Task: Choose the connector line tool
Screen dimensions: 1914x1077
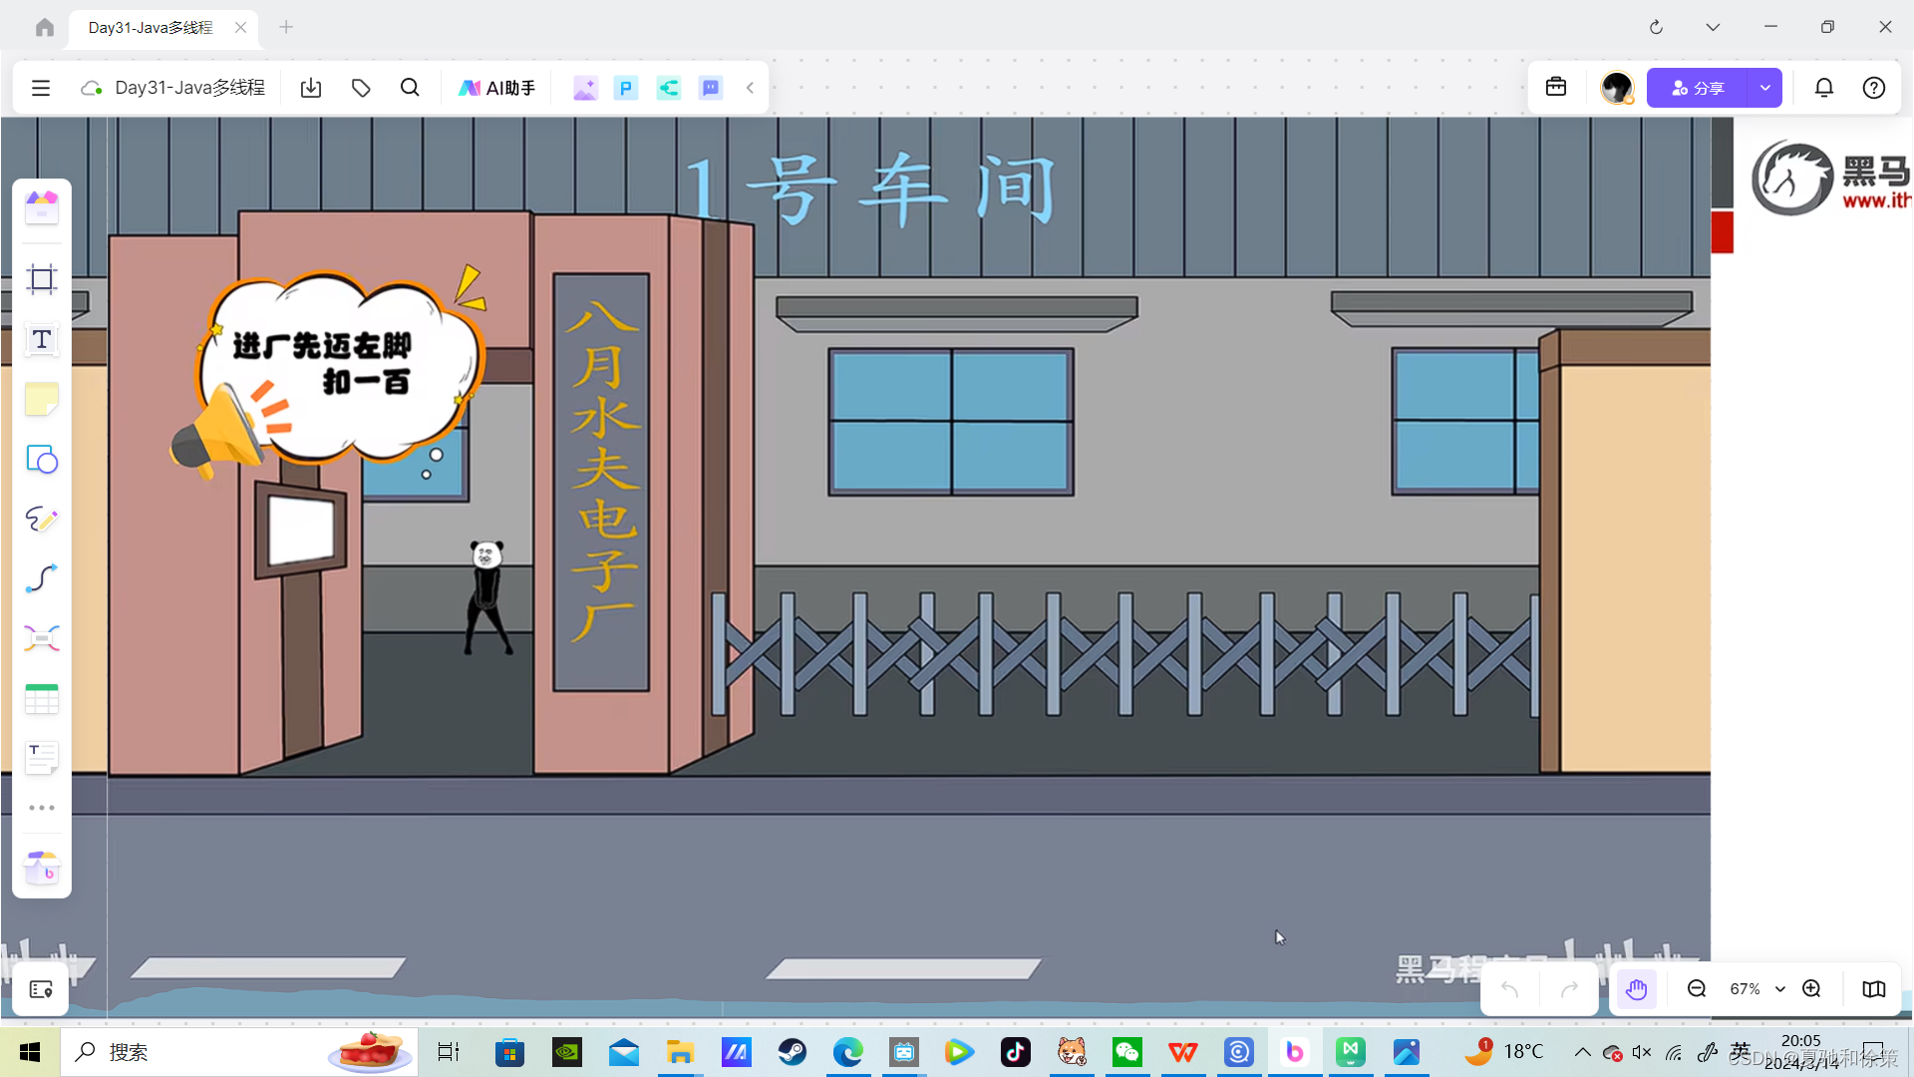Action: [41, 578]
